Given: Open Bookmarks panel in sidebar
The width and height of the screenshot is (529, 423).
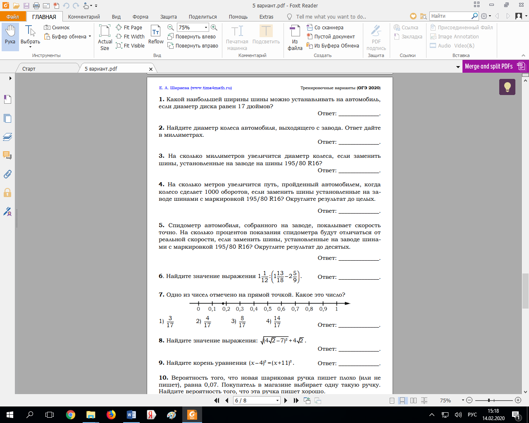Looking at the screenshot, I should coord(7,100).
